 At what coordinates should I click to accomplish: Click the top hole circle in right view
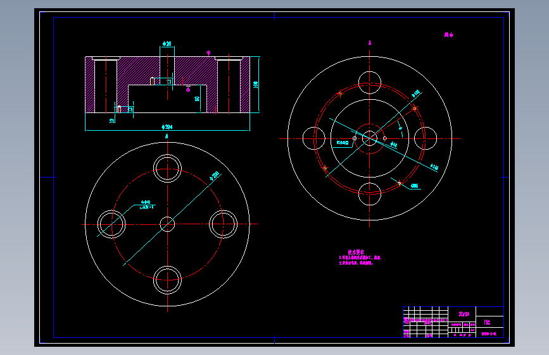(370, 83)
